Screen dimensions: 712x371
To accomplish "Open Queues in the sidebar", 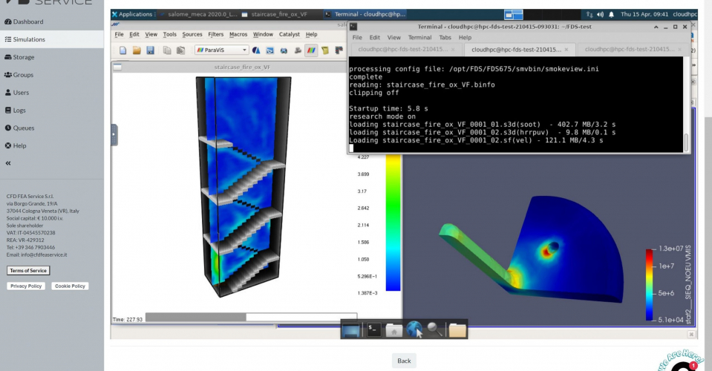I will click(x=19, y=128).
